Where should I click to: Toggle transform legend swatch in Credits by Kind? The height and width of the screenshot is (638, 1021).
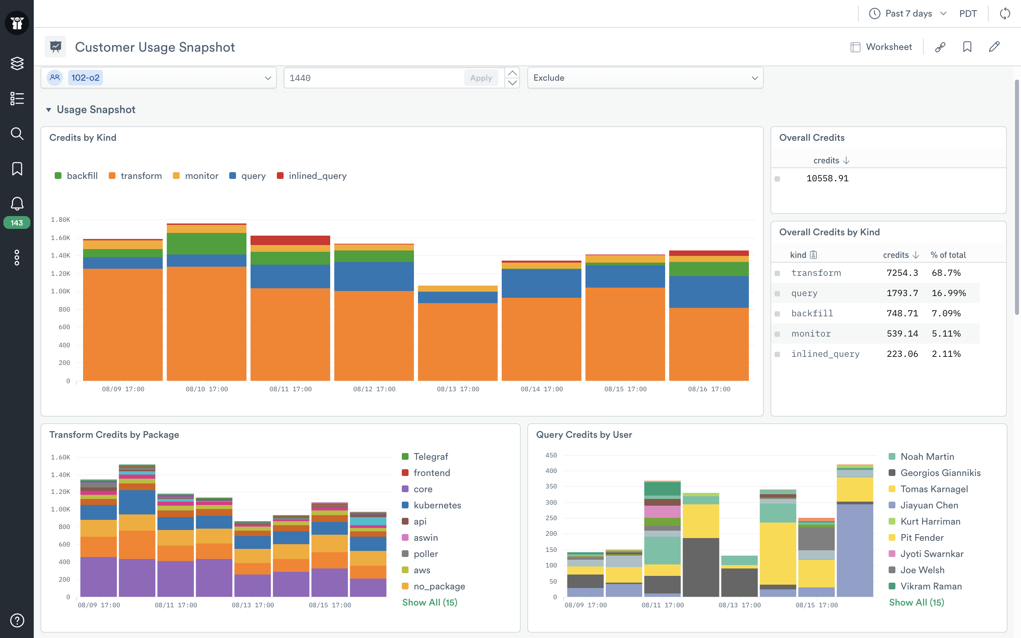point(112,176)
